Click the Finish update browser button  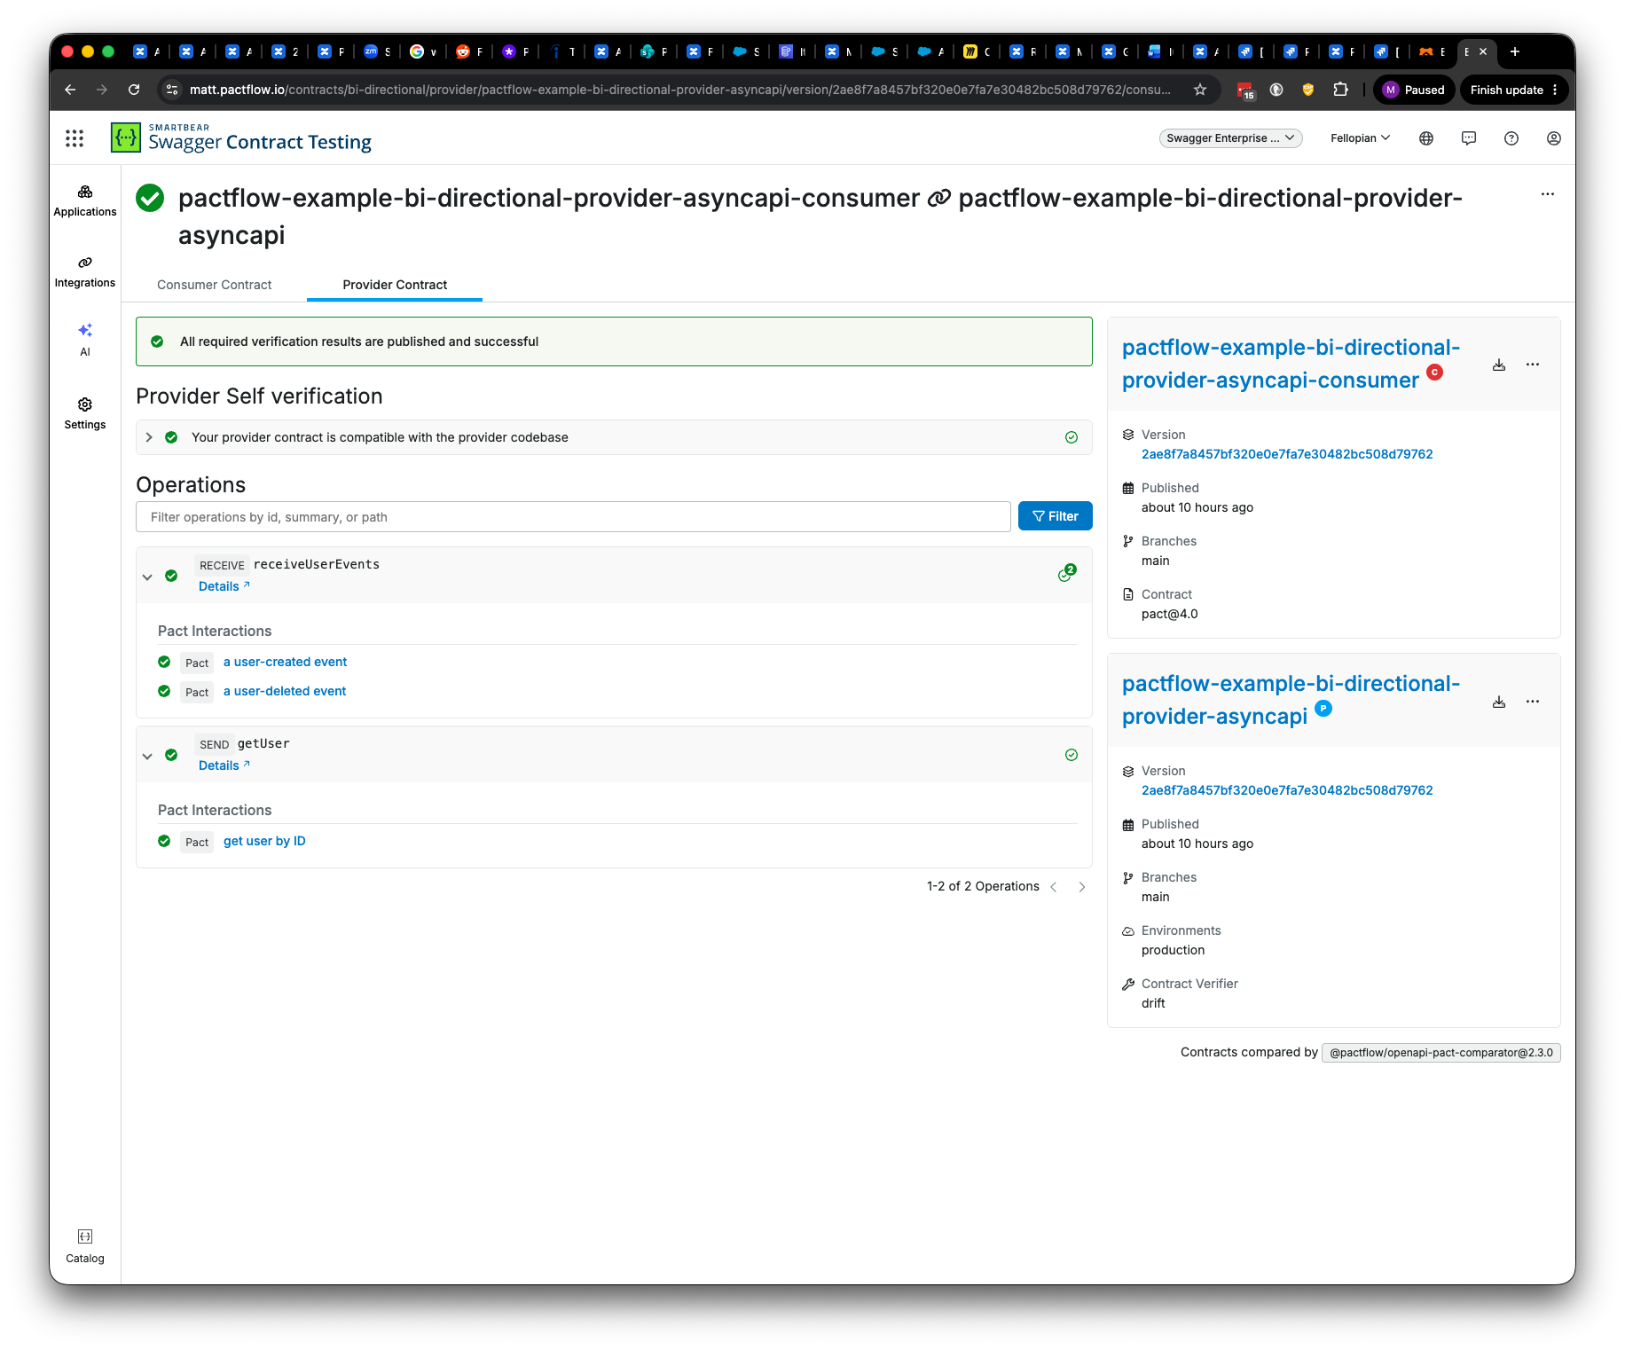1514,90
